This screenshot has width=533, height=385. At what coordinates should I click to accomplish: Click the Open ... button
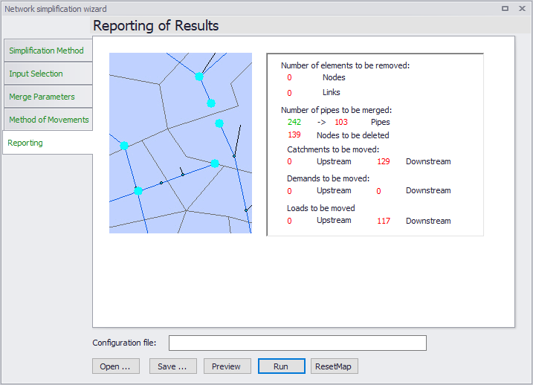115,366
